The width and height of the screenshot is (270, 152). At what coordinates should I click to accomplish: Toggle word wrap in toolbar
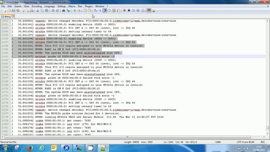96,11
